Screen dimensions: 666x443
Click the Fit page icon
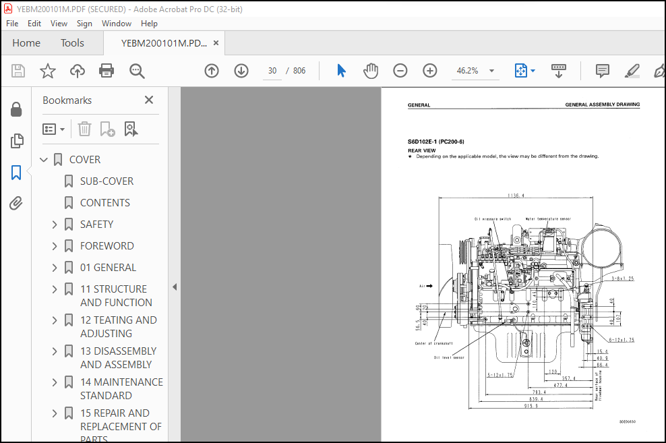(x=521, y=71)
